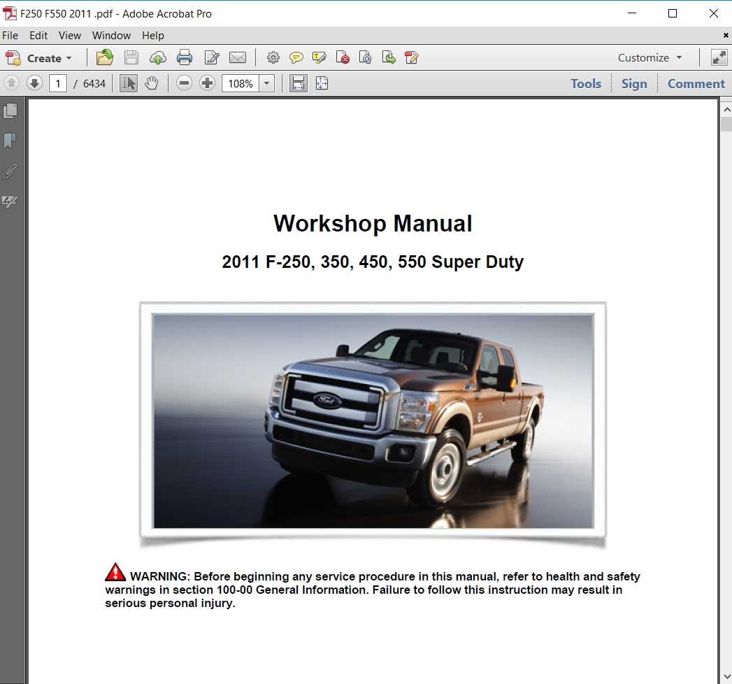The image size is (732, 684).
Task: Open the gear settings toolbar icon
Action: point(273,57)
